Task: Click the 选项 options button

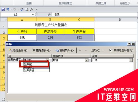Action: [x=98, y=50]
